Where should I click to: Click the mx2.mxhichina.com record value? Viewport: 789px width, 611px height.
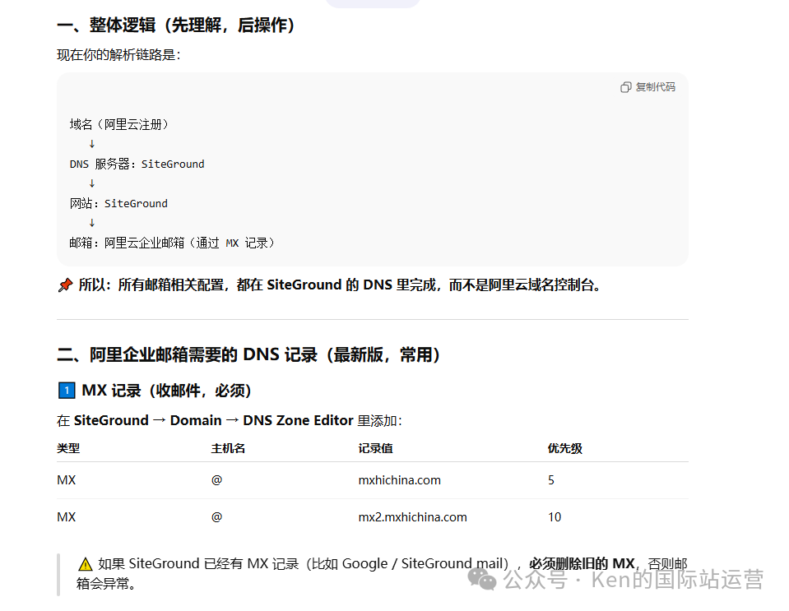click(x=411, y=516)
